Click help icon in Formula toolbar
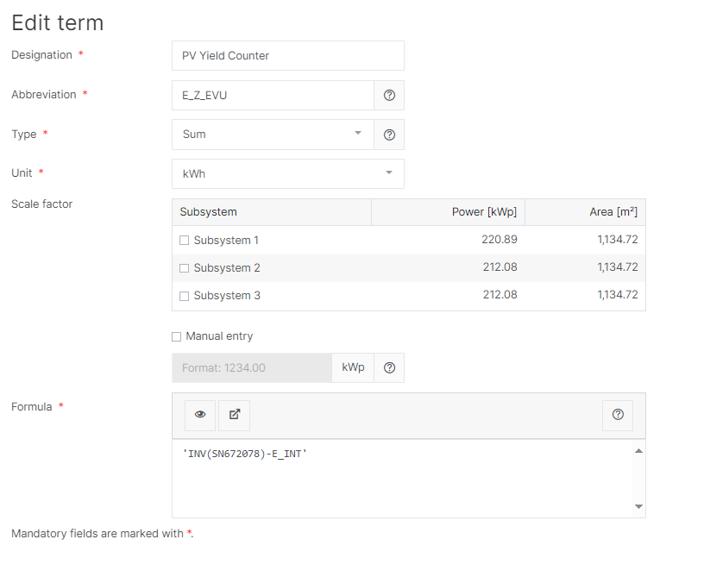The width and height of the screenshot is (704, 577). [x=618, y=415]
